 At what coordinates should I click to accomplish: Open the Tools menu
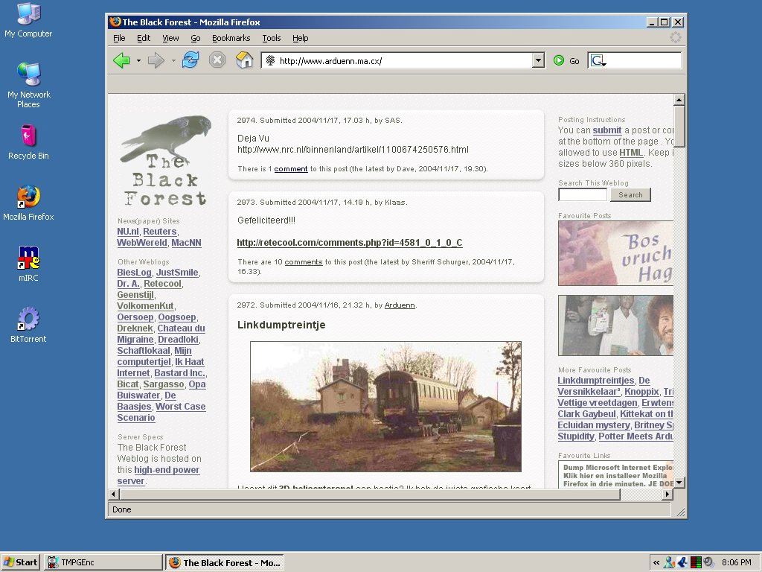(271, 38)
